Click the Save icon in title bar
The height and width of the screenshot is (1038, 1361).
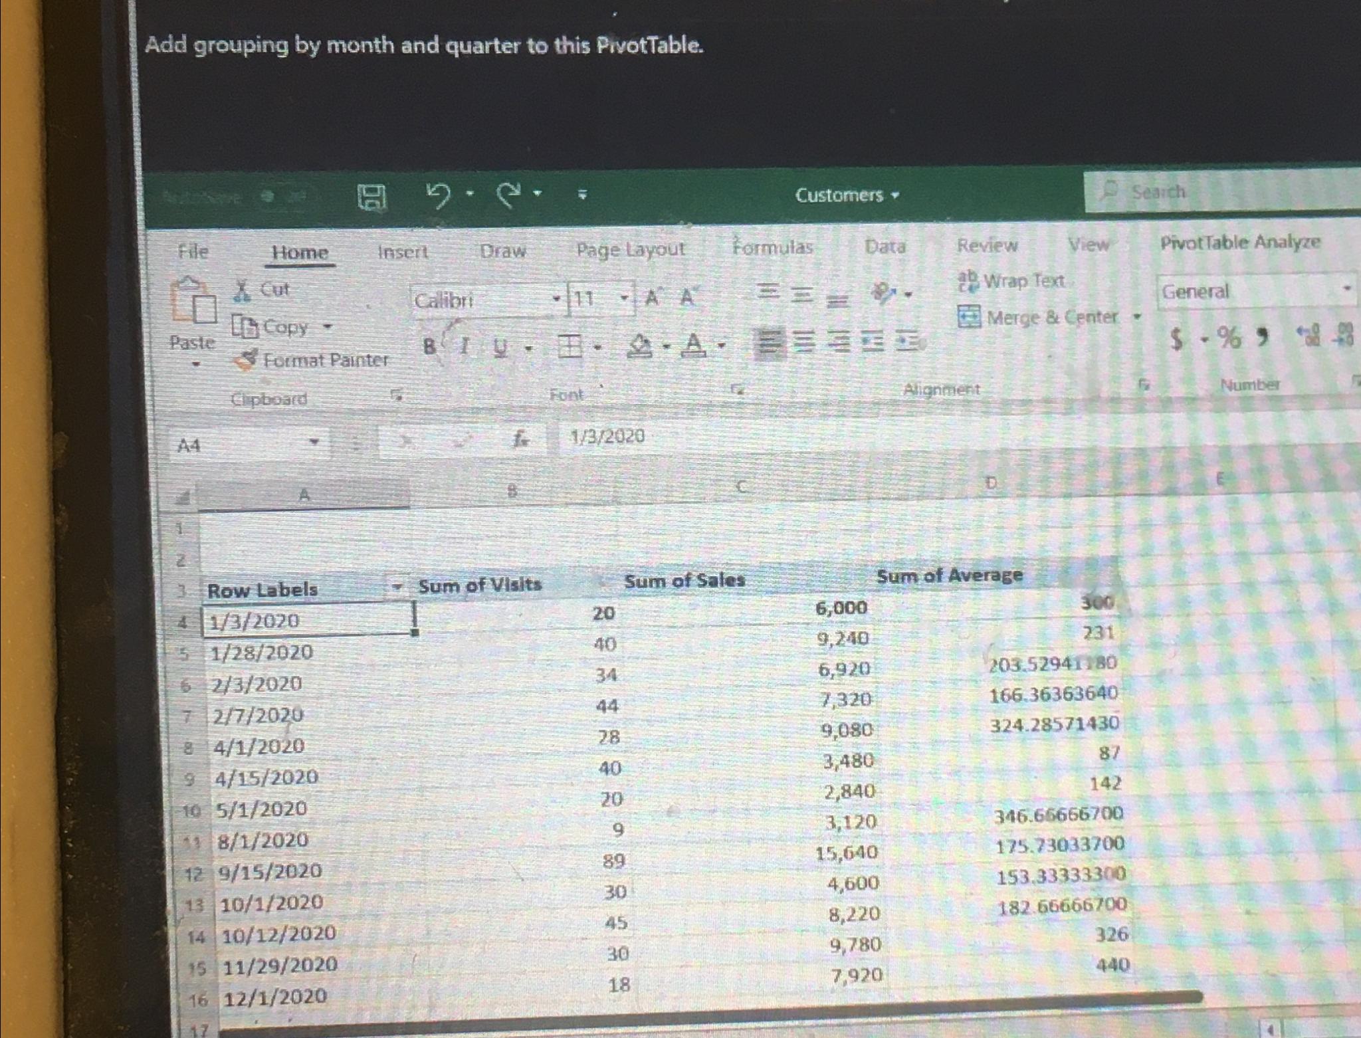coord(371,197)
